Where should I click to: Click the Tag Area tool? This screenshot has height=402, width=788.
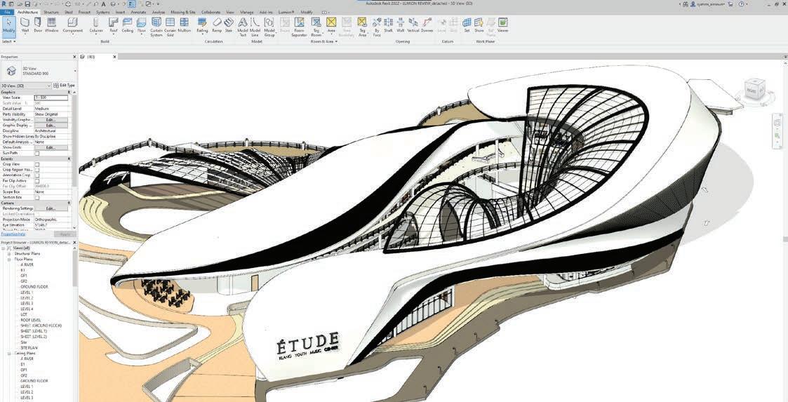[x=362, y=27]
